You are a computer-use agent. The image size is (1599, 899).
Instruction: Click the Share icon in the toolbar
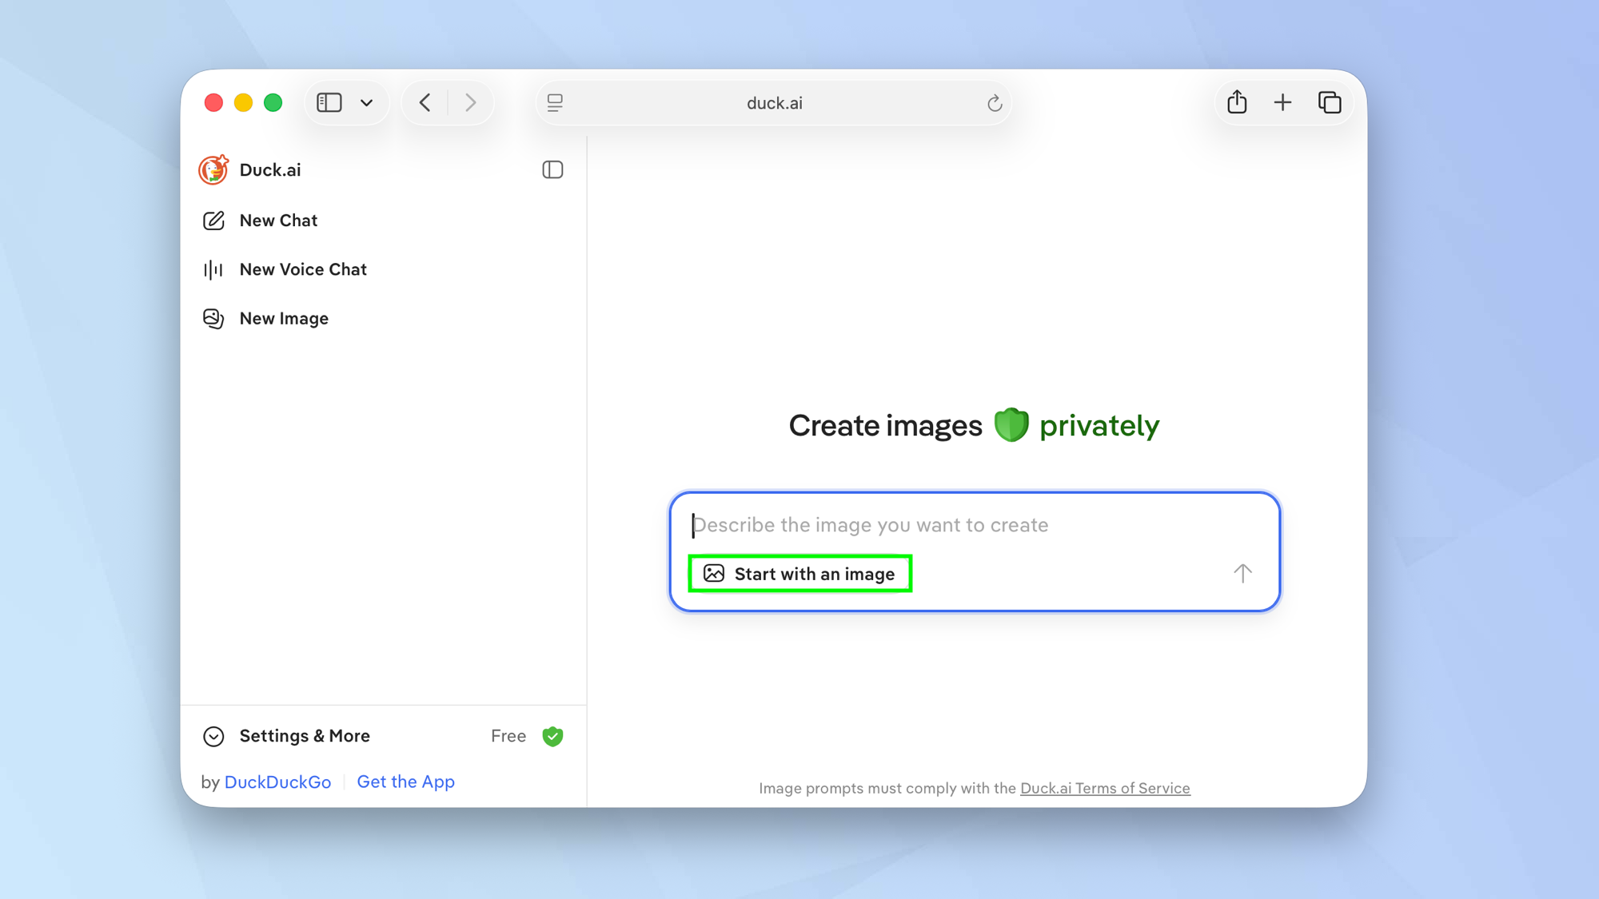tap(1236, 102)
